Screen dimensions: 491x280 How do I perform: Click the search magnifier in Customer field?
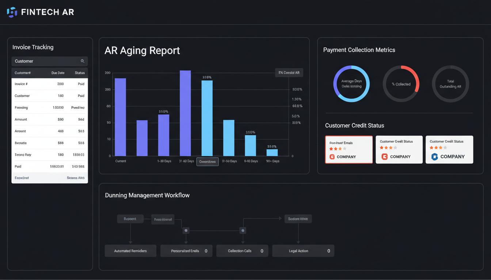(83, 61)
